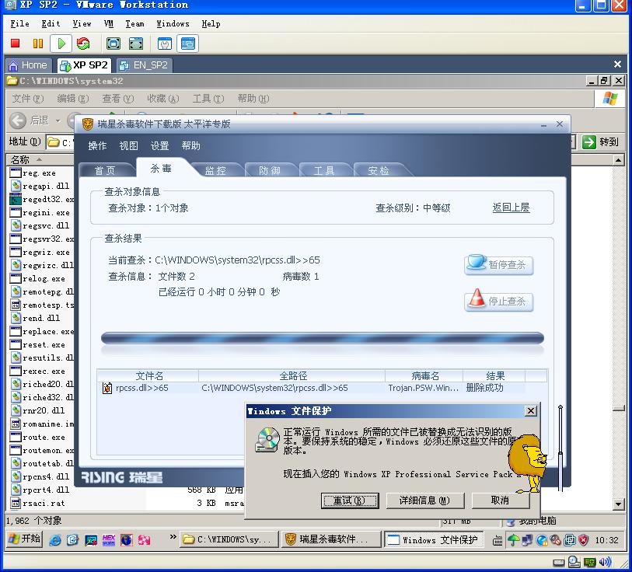Screen dimensions: 632x572
Task: Launch Internet Explorer from quick launch
Action: (55, 540)
